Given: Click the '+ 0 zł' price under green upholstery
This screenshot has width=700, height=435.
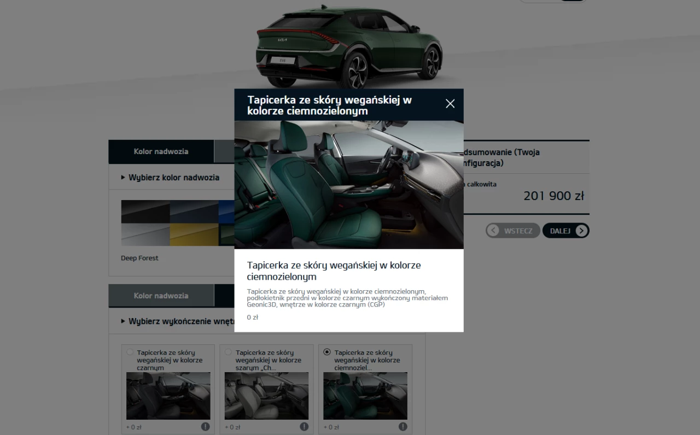Looking at the screenshot, I should pos(331,427).
